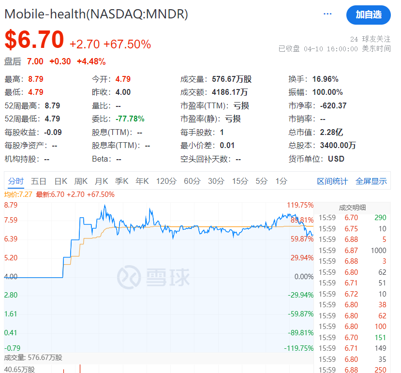Switch to the 年K yearly candlestick tab
The width and height of the screenshot is (401, 373).
click(142, 181)
